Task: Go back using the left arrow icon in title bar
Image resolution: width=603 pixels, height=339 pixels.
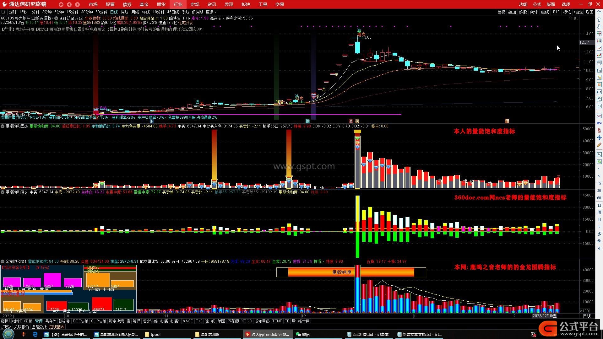Action: 69,4
